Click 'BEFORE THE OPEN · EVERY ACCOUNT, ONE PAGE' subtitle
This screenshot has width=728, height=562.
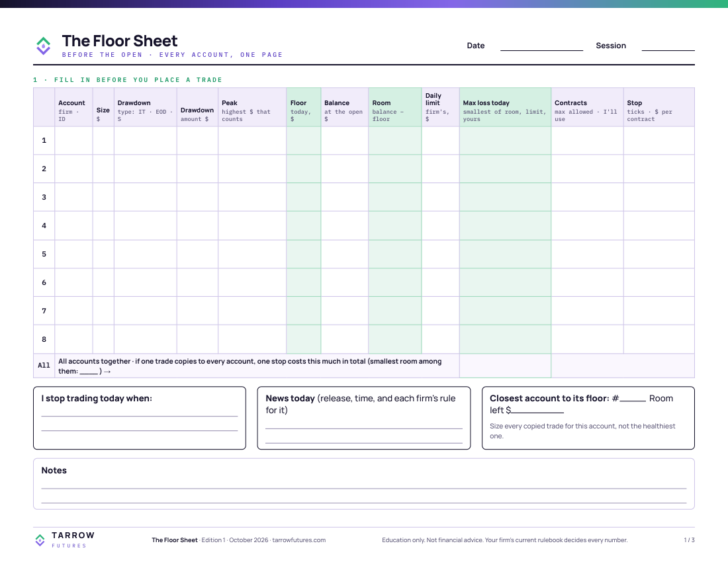point(172,55)
